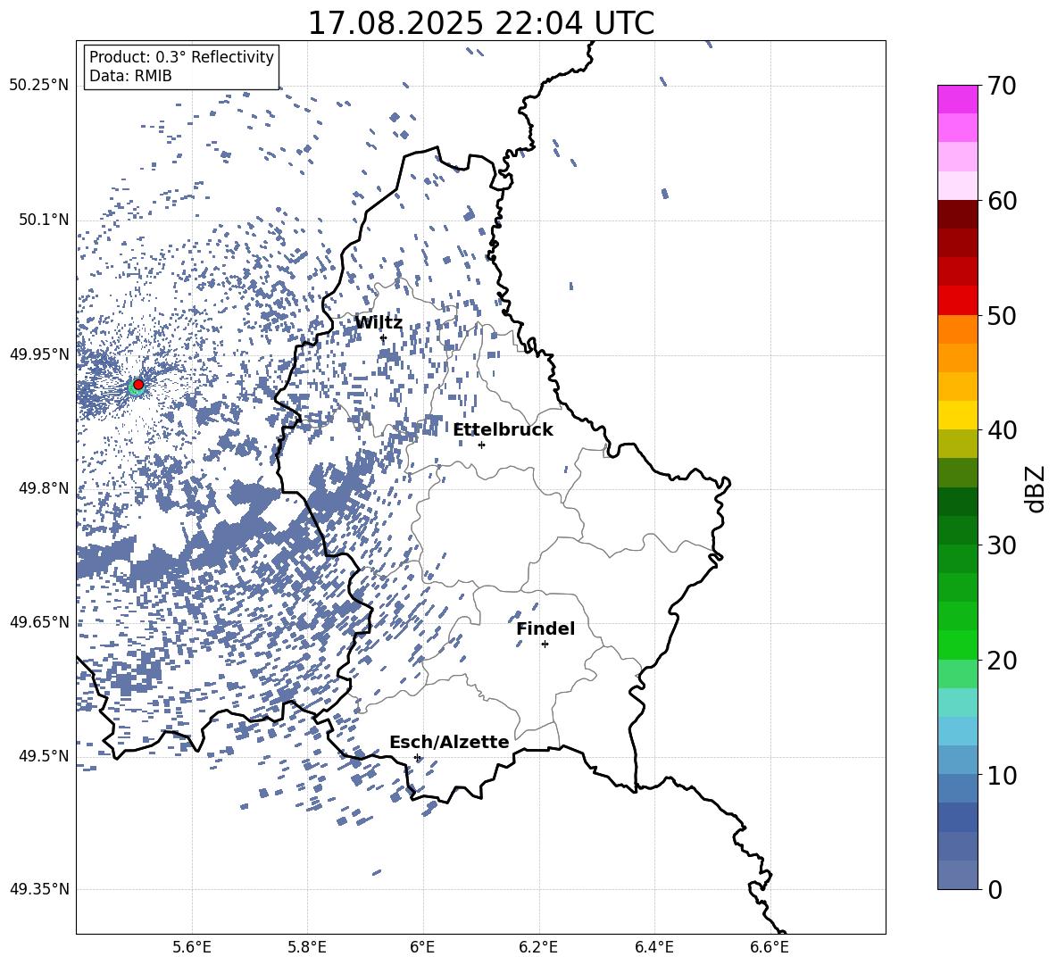1057x965 pixels.
Task: Click the dark maroon colorbar segment below 60
Action: tap(958, 214)
